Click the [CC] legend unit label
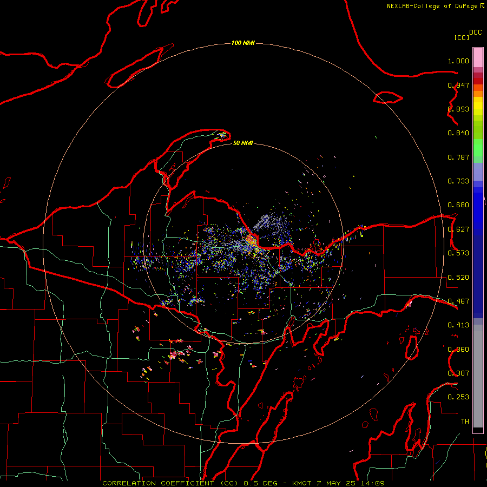The image size is (487, 487). pyautogui.click(x=462, y=37)
